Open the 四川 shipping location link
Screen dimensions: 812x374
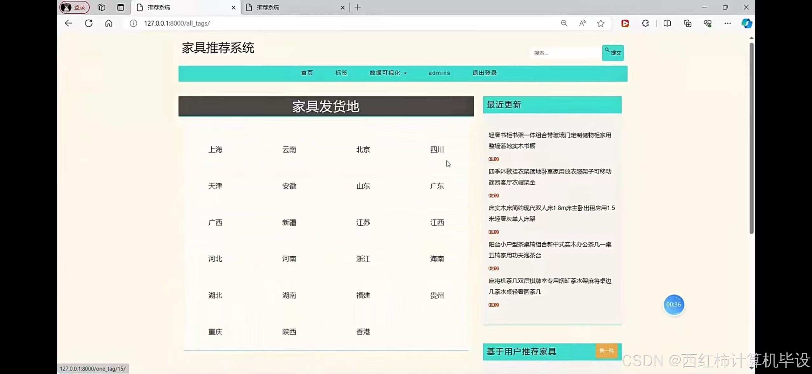437,149
